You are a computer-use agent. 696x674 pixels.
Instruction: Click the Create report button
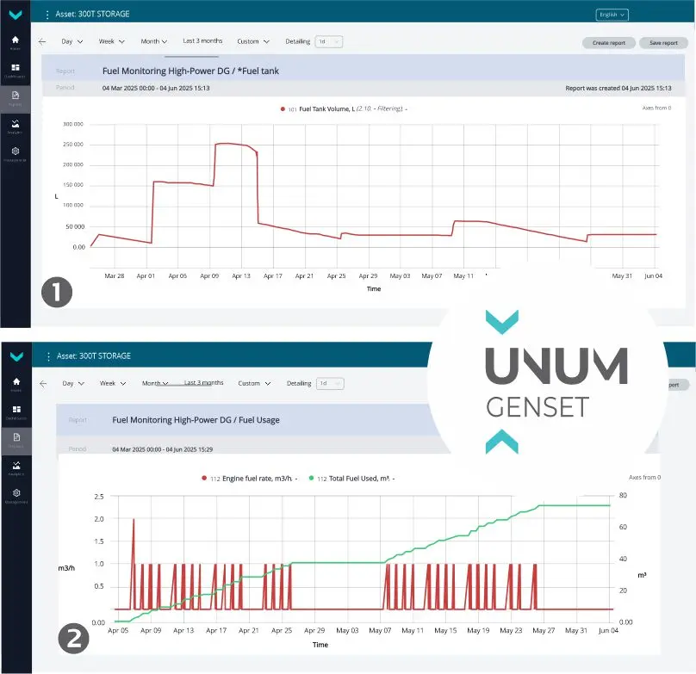[609, 42]
